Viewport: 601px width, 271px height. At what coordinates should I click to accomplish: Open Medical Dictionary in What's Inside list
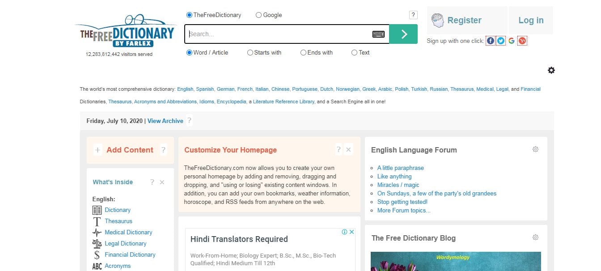click(128, 233)
